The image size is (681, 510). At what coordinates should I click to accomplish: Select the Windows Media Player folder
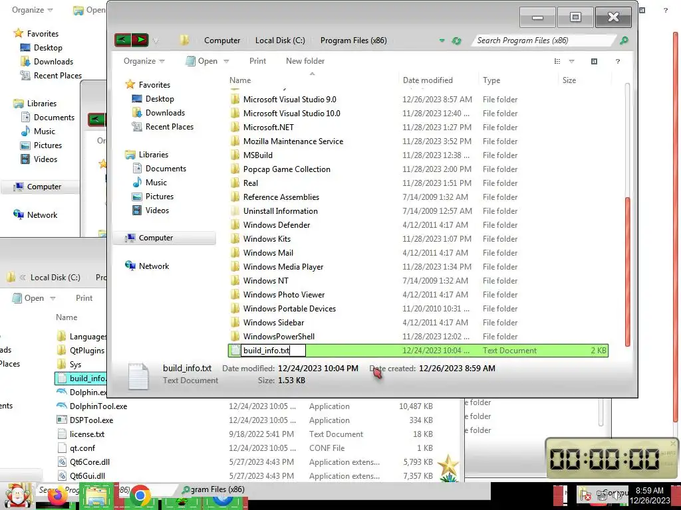[283, 267]
